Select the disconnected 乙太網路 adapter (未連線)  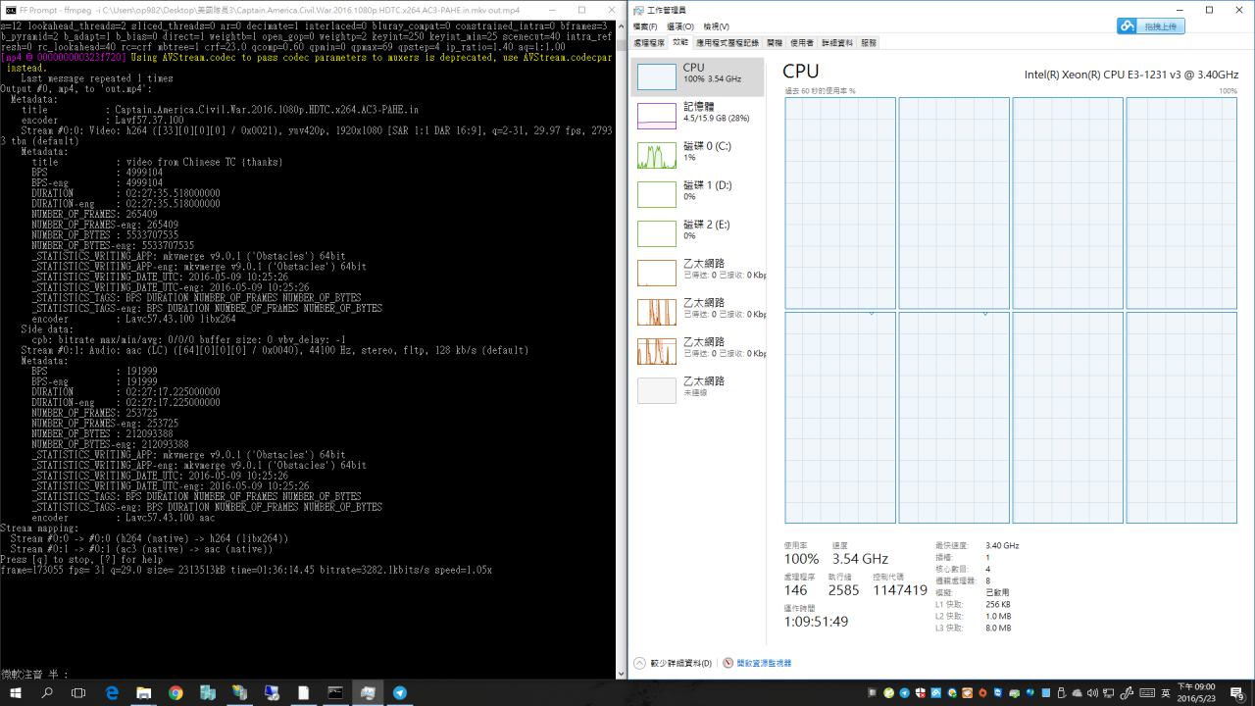coord(698,387)
